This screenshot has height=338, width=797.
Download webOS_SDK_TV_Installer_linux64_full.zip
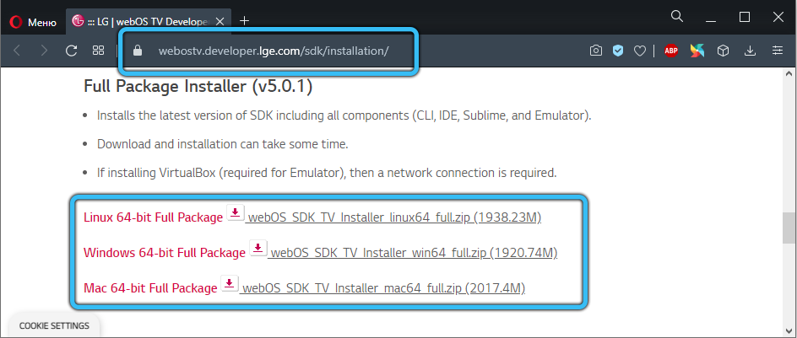393,217
